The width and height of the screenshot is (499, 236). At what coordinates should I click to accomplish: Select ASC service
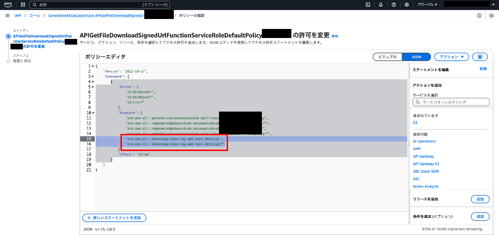416,179
